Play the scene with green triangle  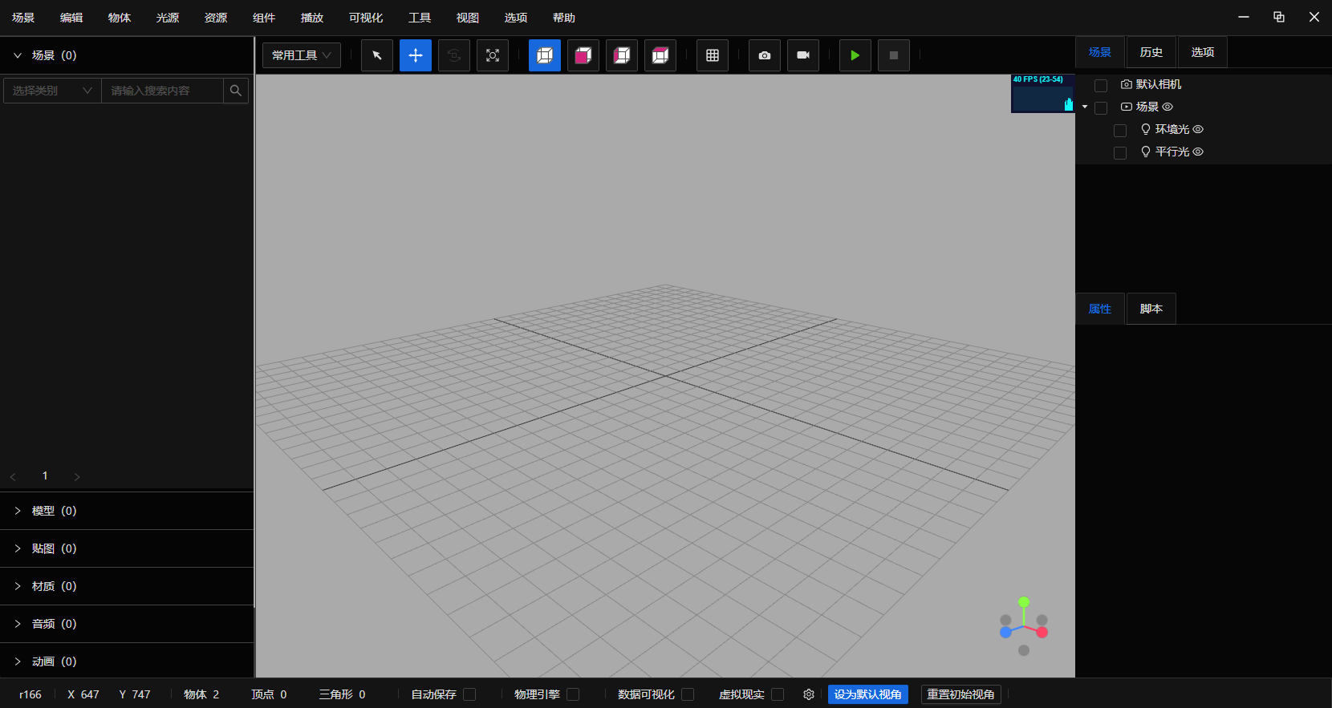point(855,55)
